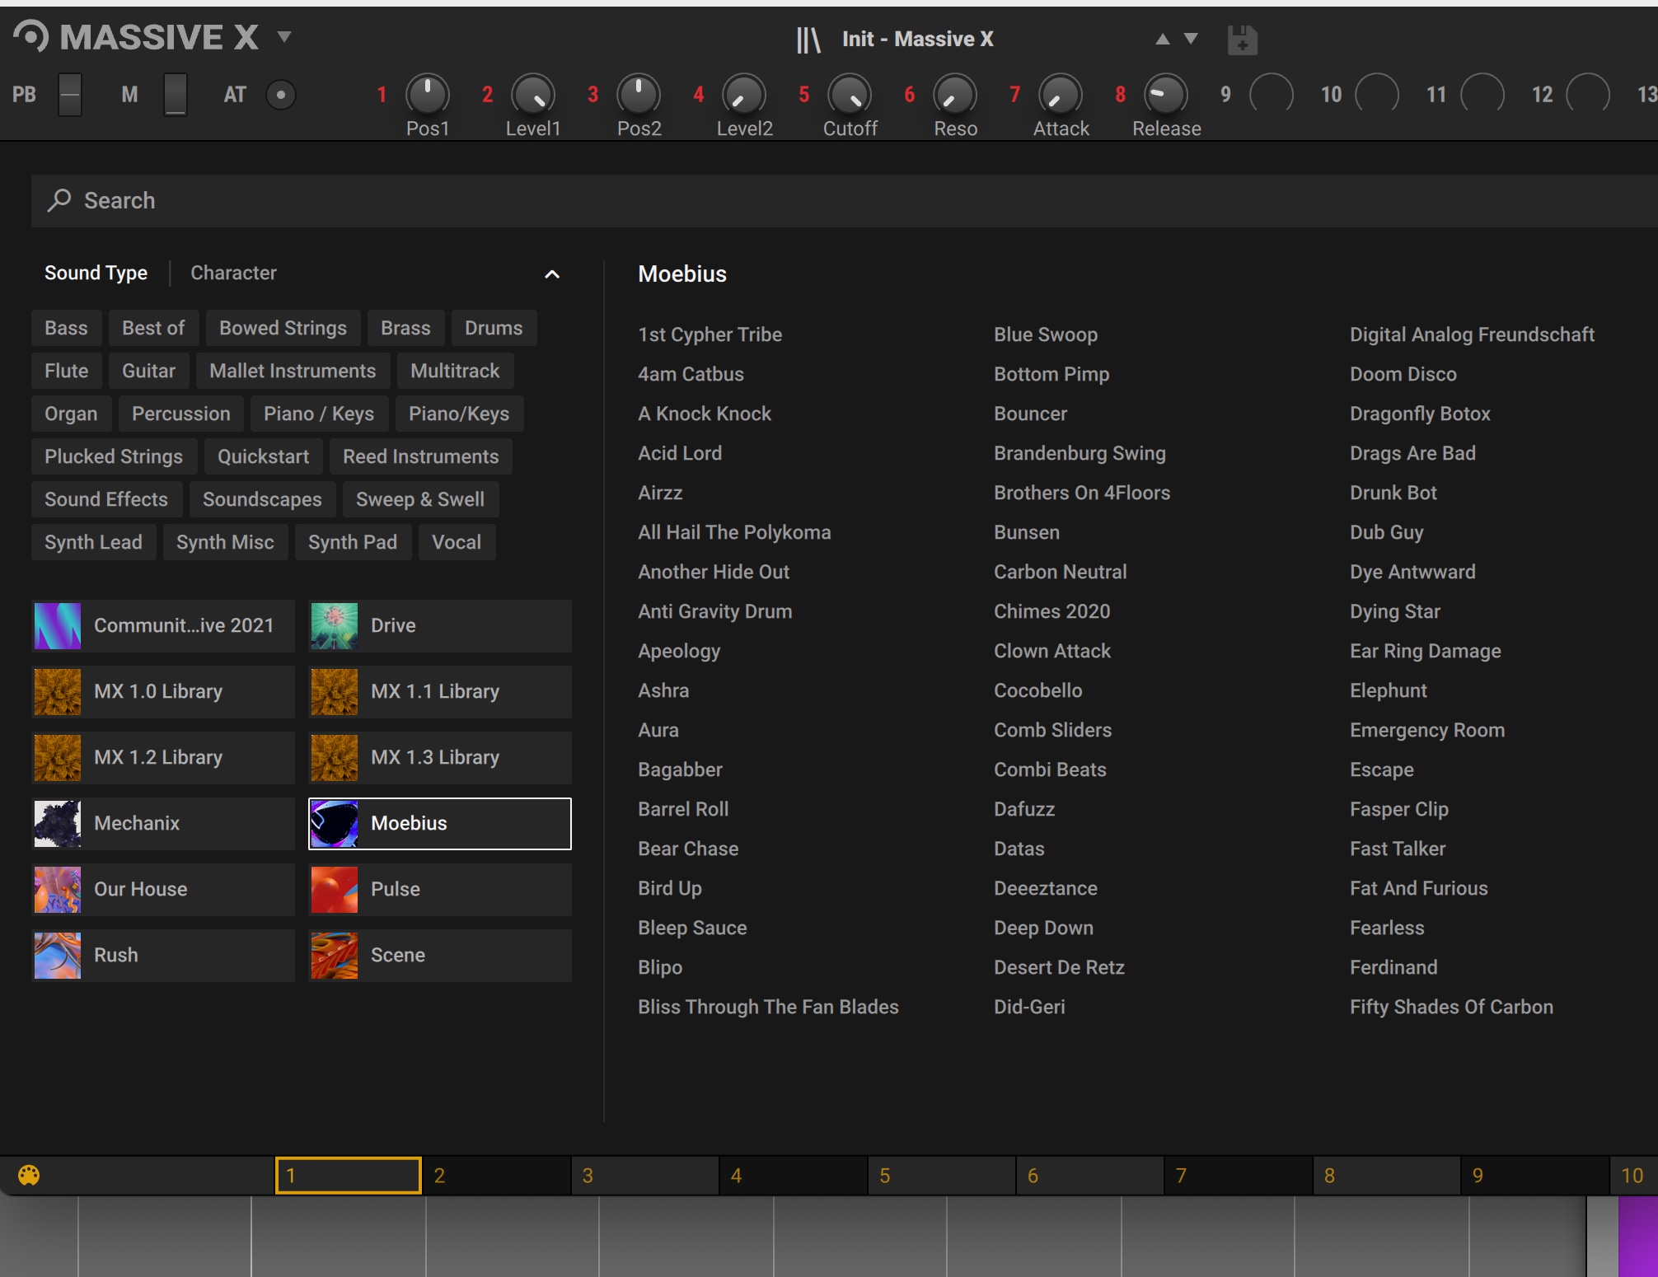Click the Massive X logo icon
This screenshot has height=1277, width=1658.
click(31, 36)
